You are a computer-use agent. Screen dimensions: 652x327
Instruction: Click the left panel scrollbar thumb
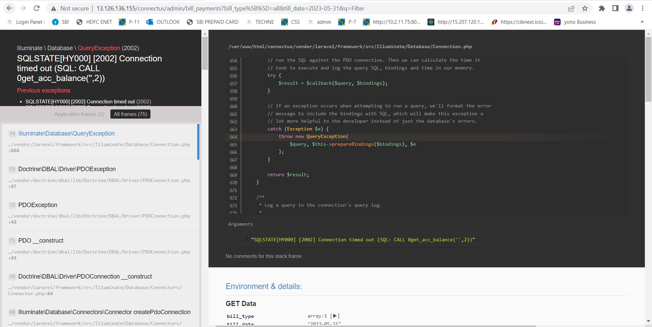205,53
